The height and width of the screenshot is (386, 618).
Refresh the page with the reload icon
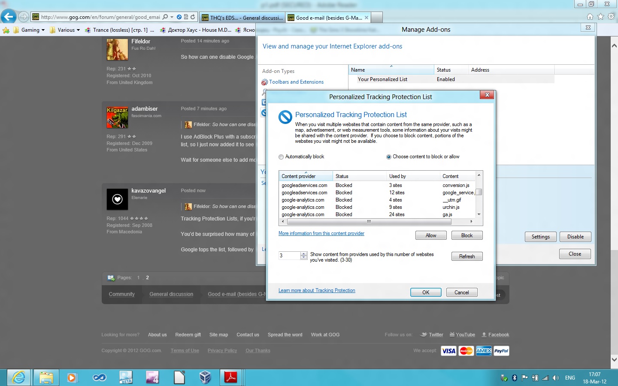pyautogui.click(x=193, y=17)
